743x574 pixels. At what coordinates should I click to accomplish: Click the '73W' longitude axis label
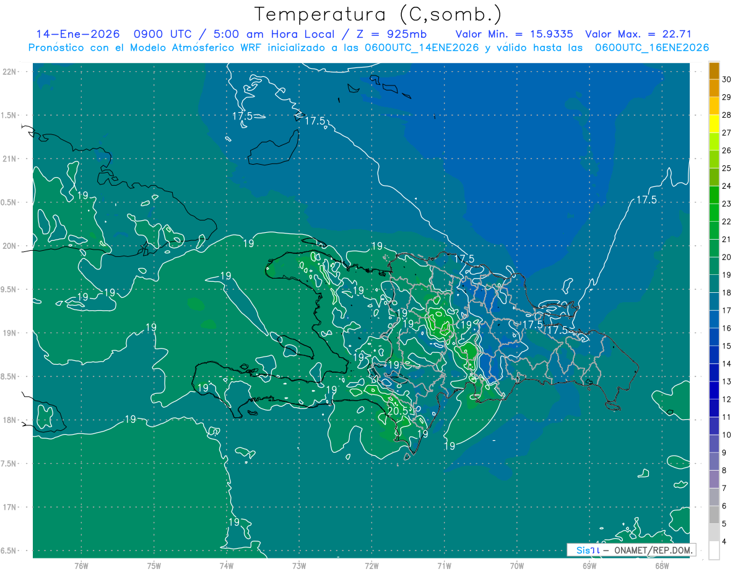299,566
